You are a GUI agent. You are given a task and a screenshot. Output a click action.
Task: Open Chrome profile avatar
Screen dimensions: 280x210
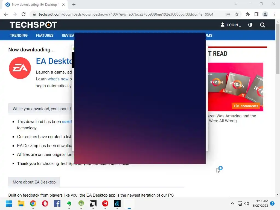pyautogui.click(x=265, y=14)
